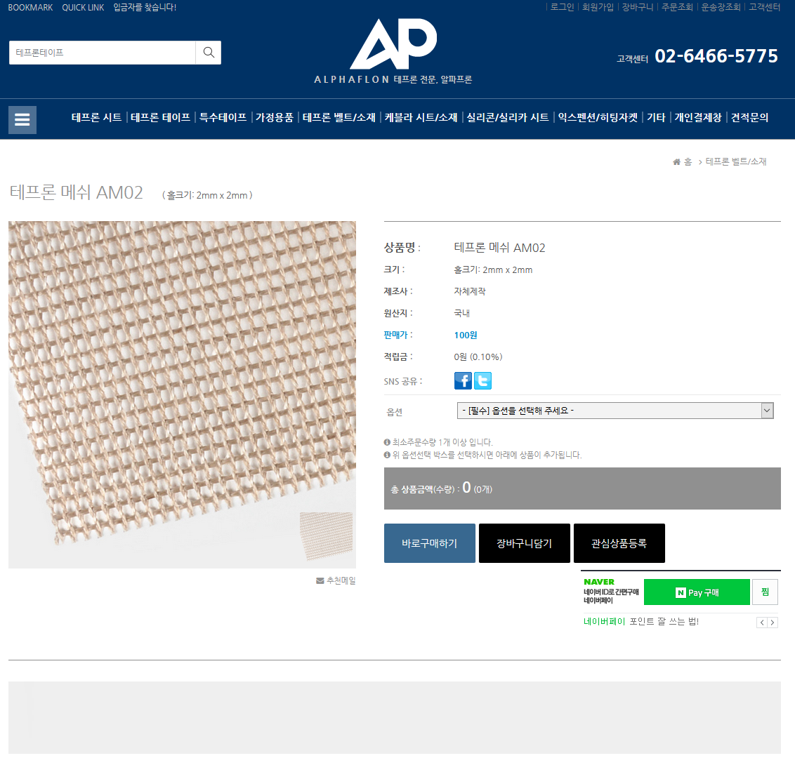Go to home via breadcrumb icon
Screen dimensions: 795x758
(x=677, y=162)
